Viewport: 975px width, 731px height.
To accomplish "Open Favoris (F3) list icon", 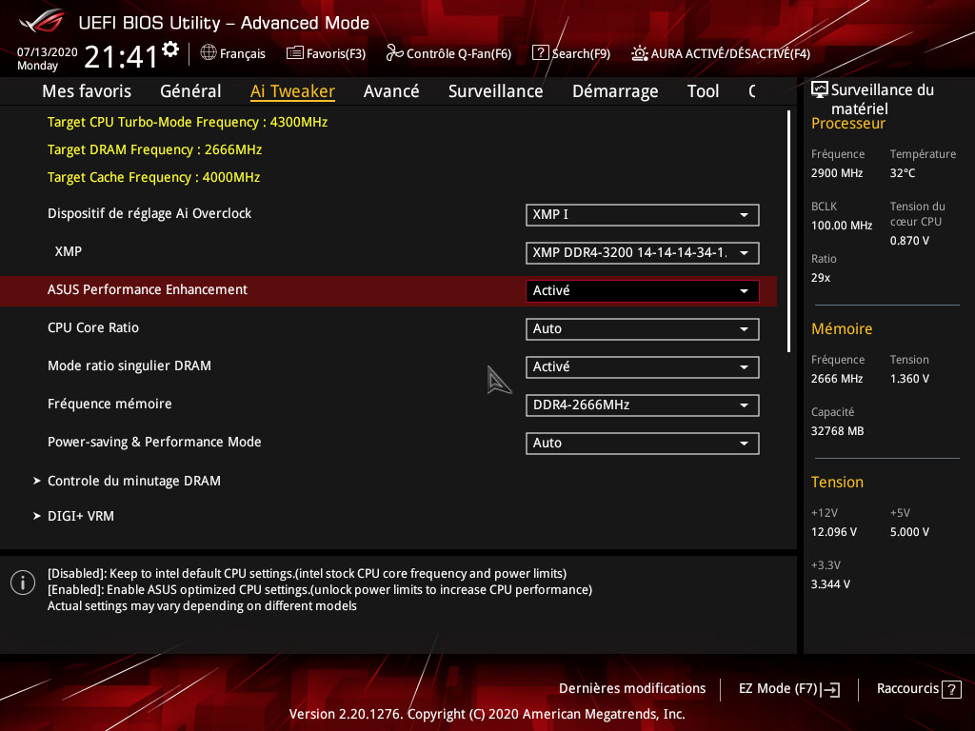I will tap(295, 53).
